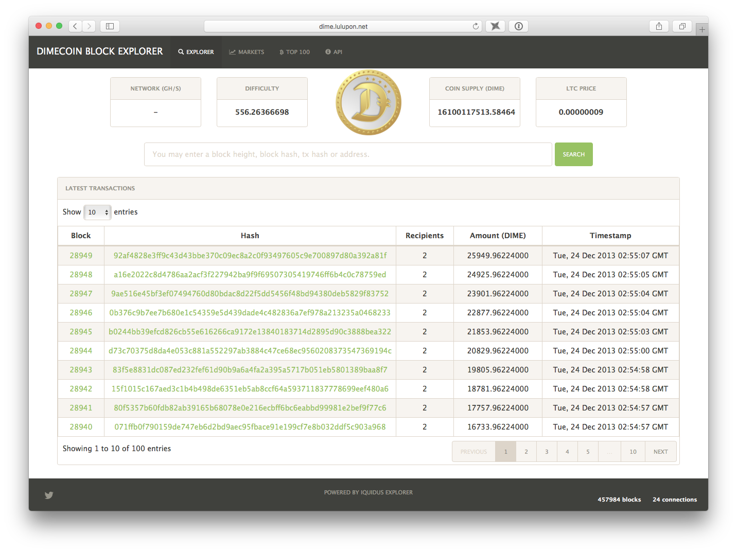Open the Safari share icon
Viewport: 737px width, 552px height.
659,26
